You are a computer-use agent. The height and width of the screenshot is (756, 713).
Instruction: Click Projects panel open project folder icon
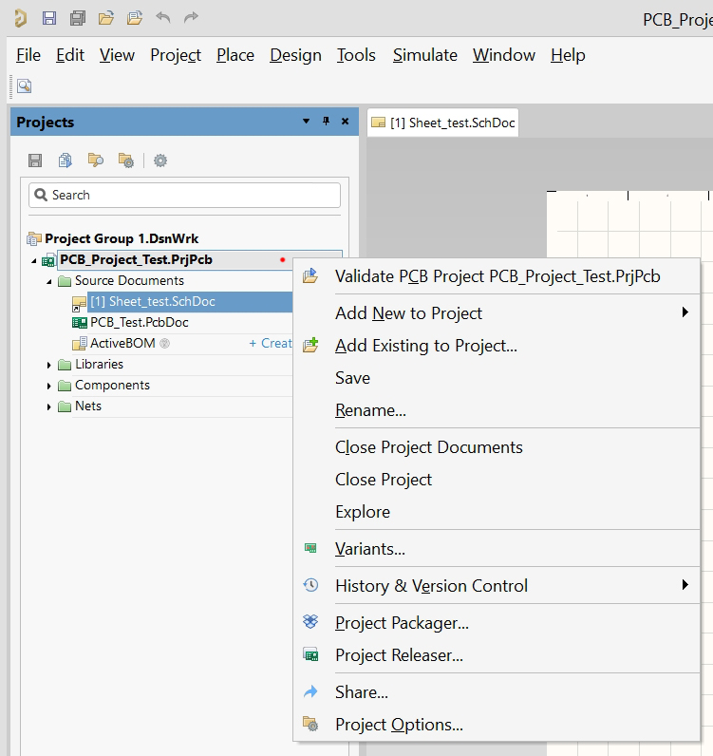(x=96, y=161)
